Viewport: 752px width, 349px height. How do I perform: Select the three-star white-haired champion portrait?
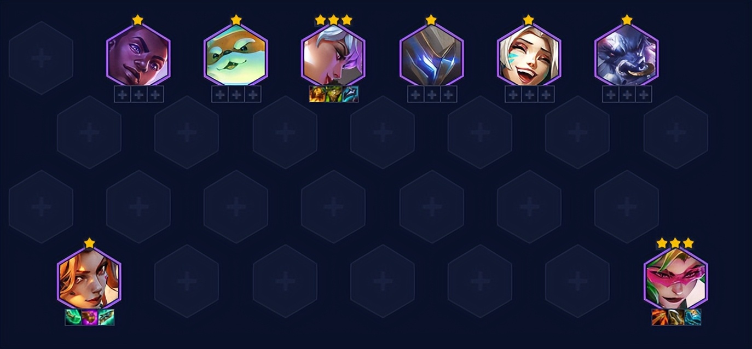333,56
